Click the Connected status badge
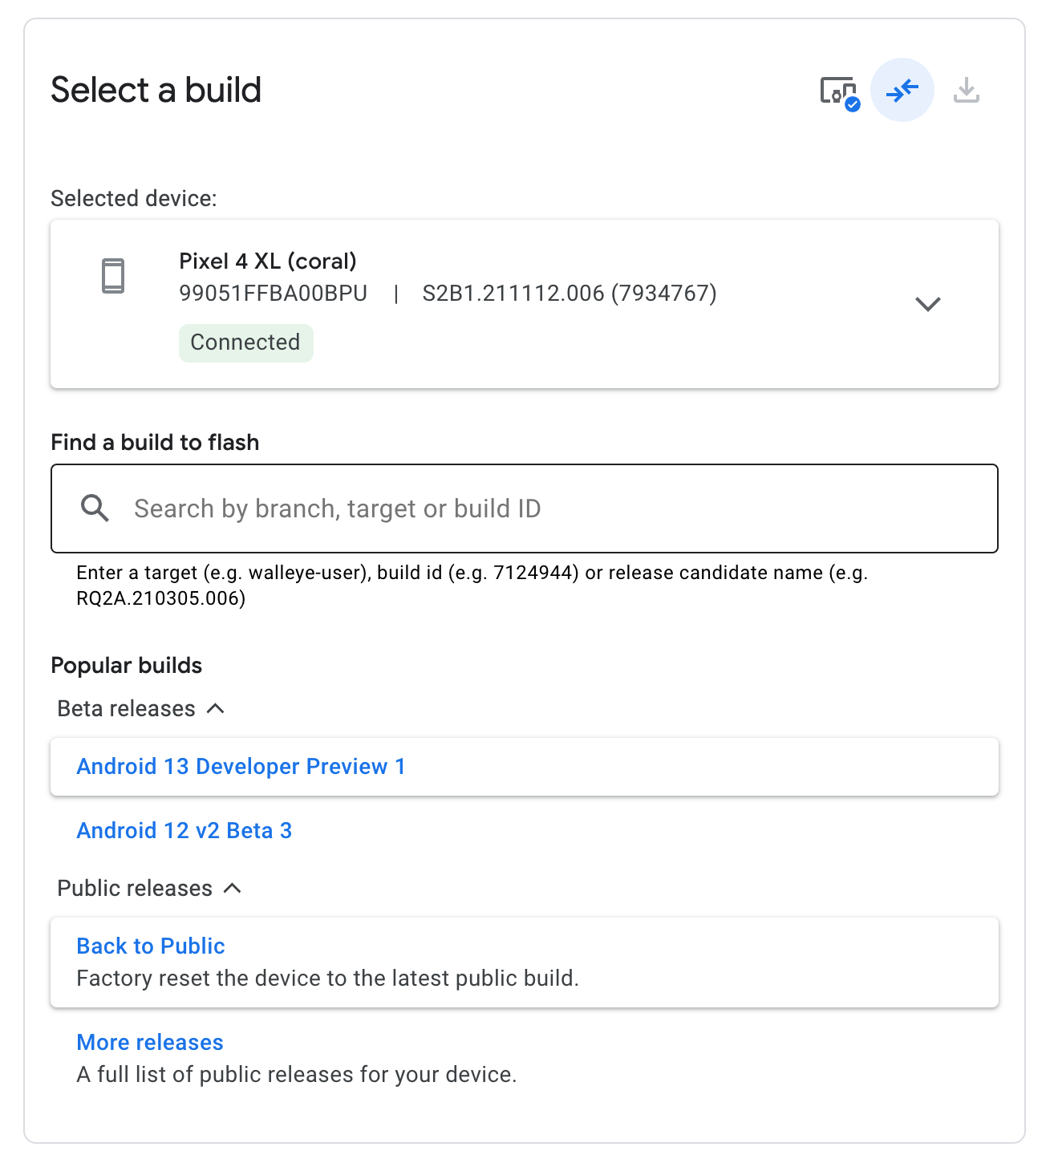Viewport: 1054px width, 1163px height. (245, 342)
